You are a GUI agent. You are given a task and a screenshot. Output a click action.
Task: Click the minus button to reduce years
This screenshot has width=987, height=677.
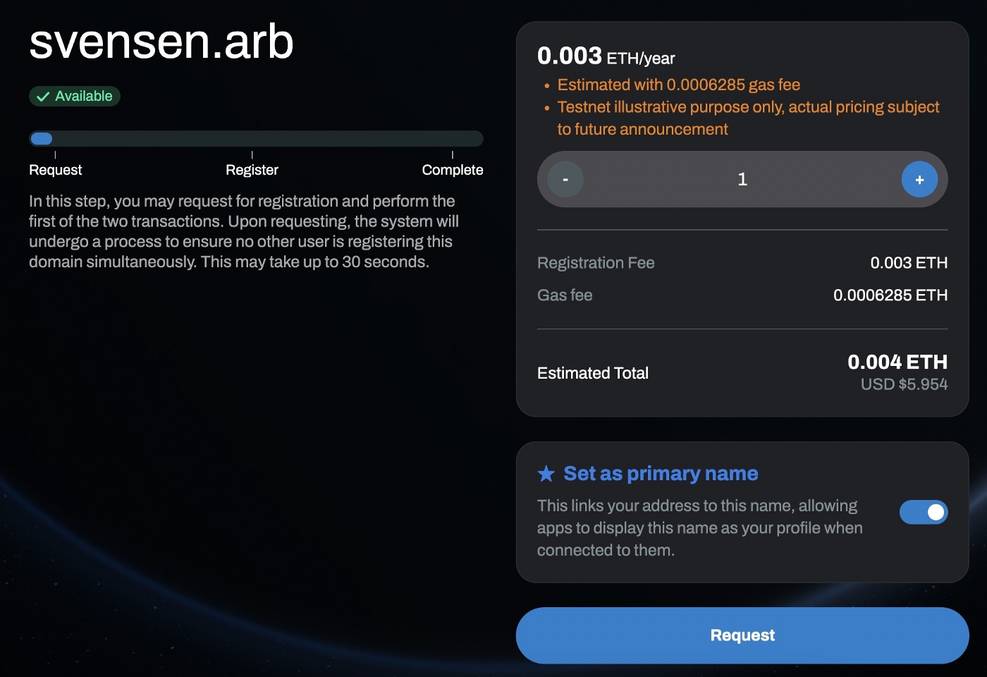(565, 179)
